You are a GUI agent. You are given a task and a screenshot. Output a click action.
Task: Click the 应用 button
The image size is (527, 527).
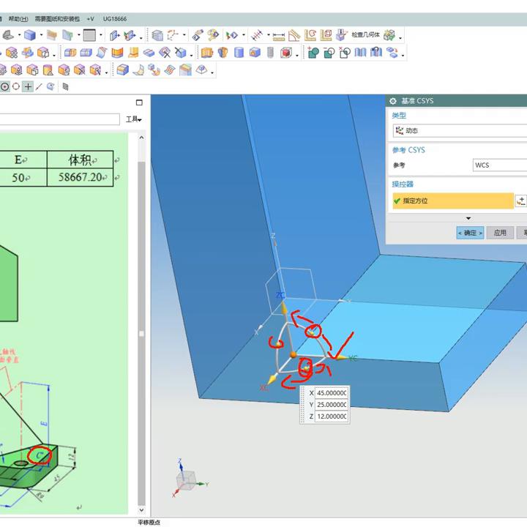500,233
